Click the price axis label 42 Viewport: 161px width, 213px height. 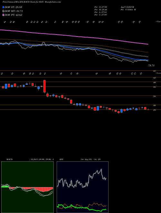pyautogui.click(x=154, y=78)
